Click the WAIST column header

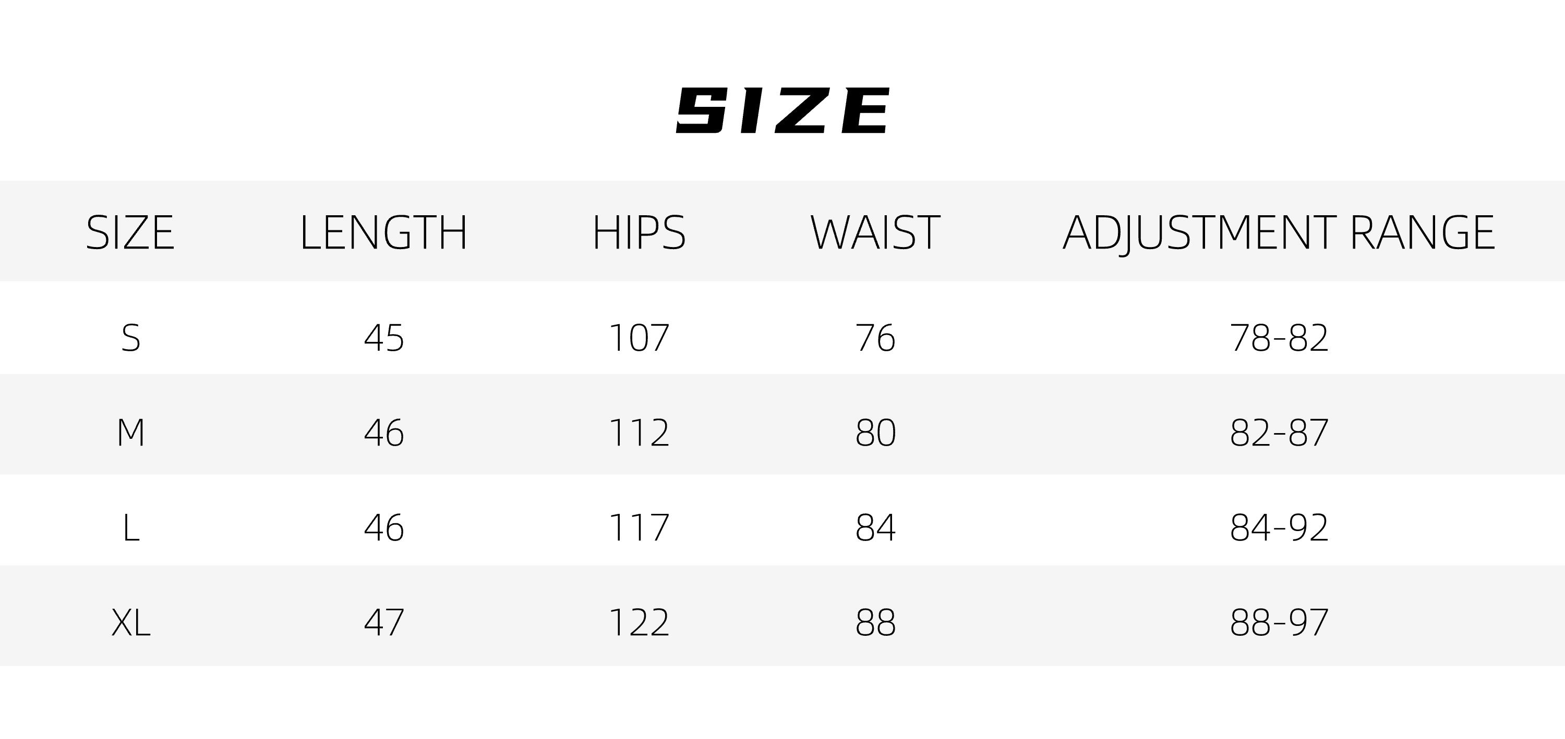coord(875,232)
